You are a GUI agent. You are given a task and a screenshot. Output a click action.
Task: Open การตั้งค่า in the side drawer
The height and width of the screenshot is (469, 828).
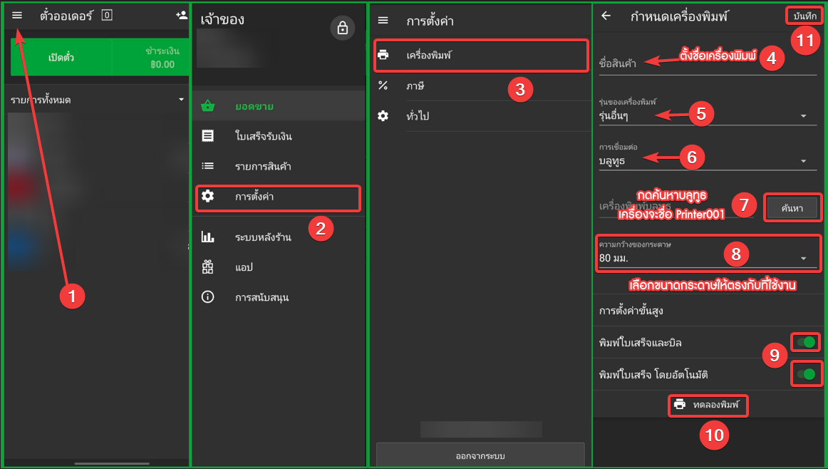(279, 198)
